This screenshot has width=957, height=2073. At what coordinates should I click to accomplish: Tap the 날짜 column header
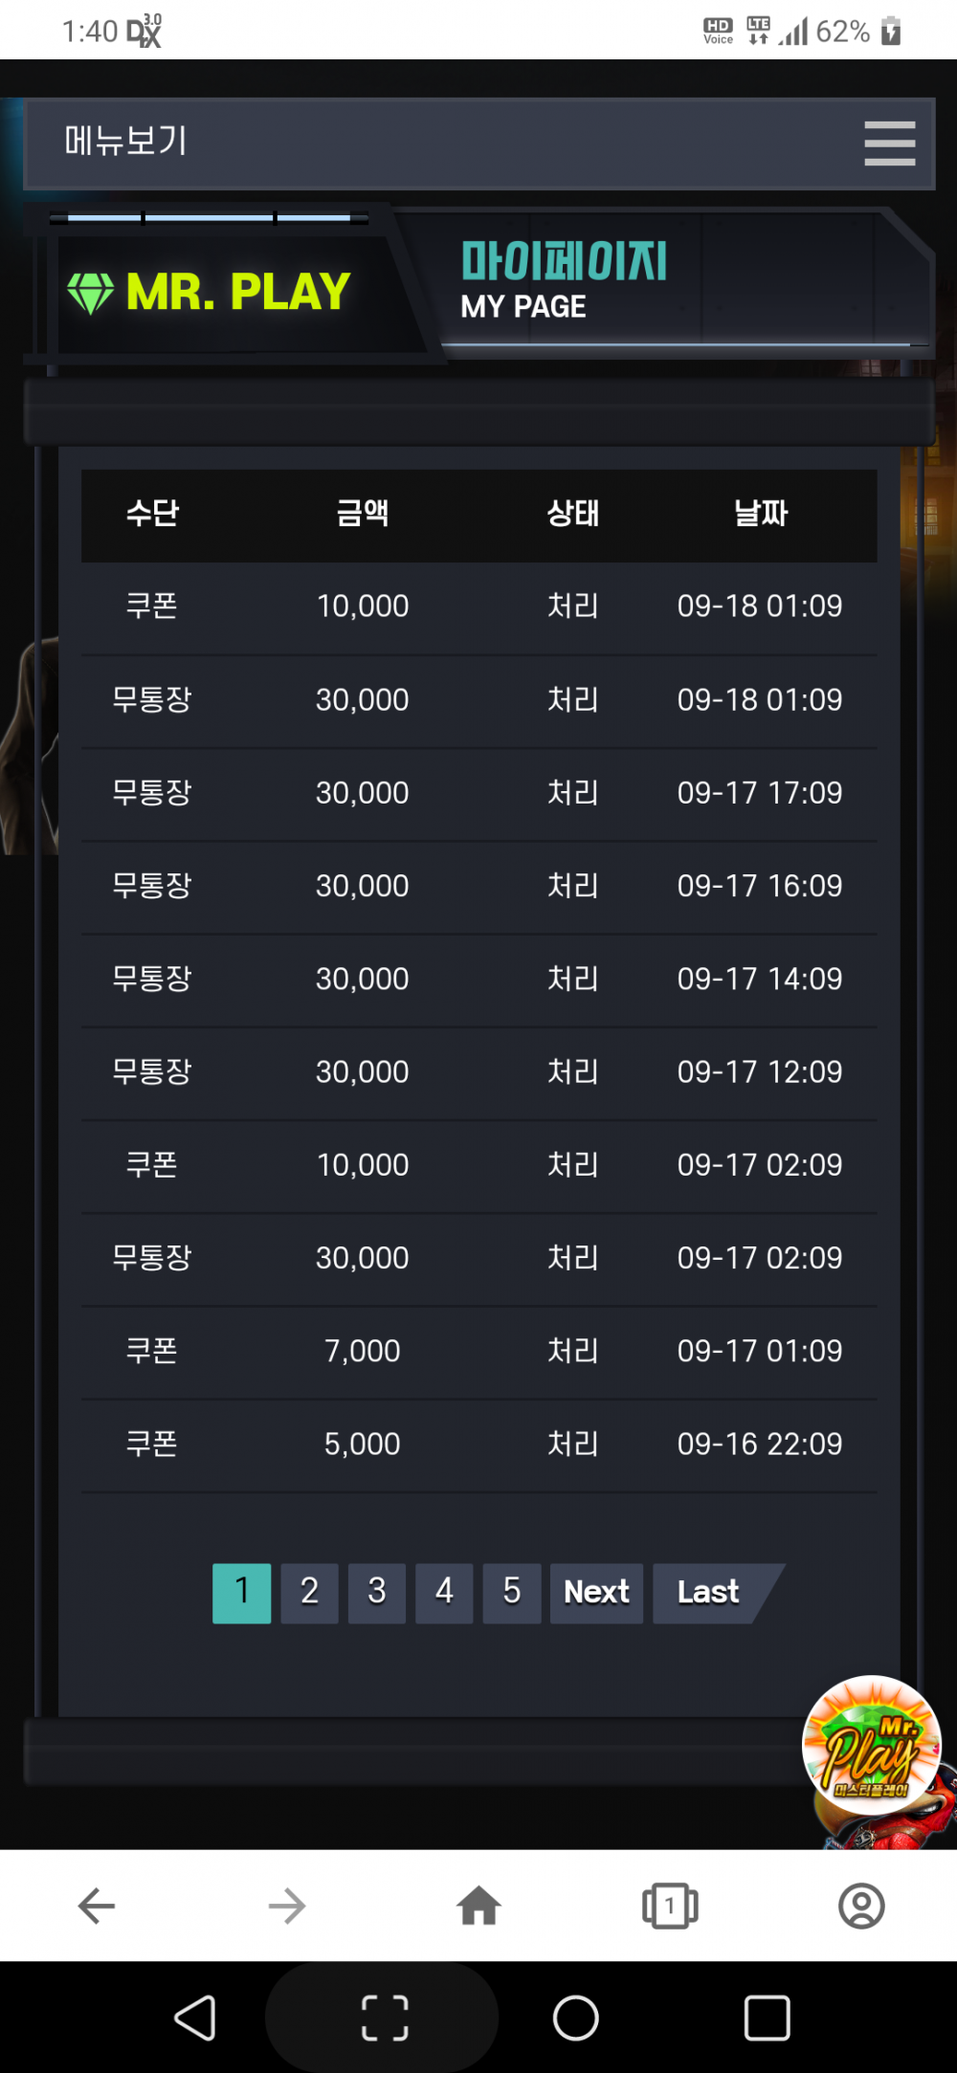760,514
